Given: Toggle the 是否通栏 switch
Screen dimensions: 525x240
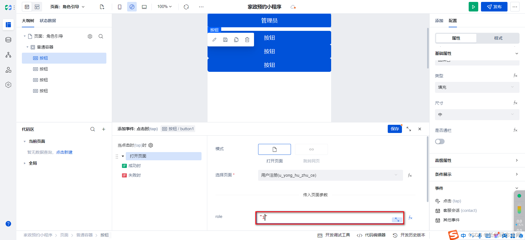Looking at the screenshot, I should coord(440,141).
